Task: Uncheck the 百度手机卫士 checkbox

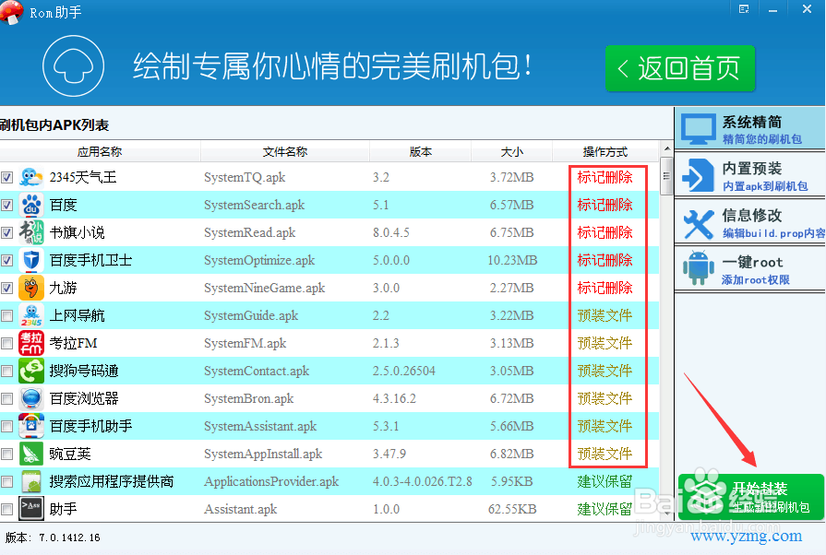Action: (6, 260)
